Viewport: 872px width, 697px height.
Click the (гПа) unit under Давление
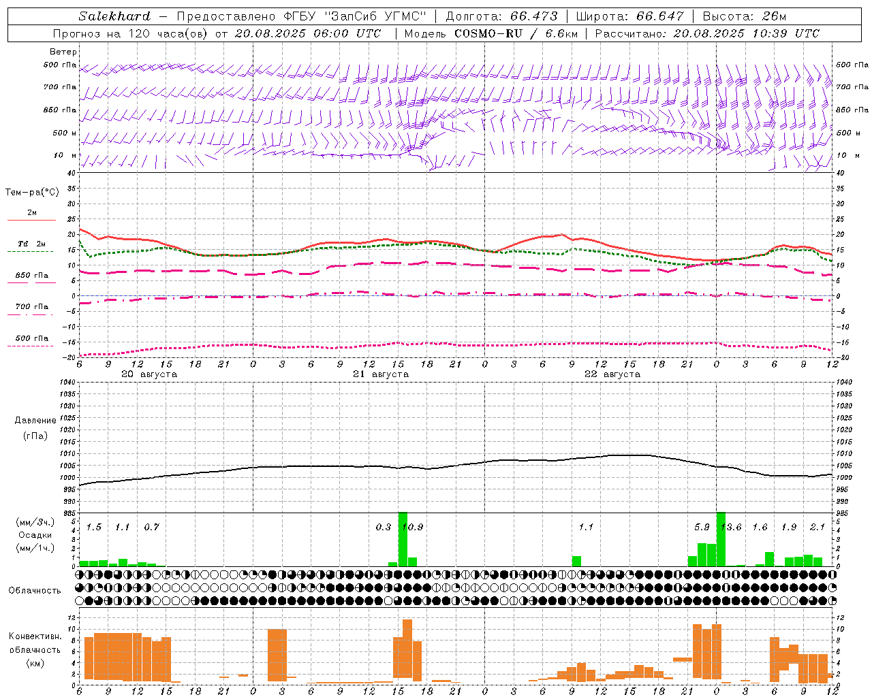[35, 436]
